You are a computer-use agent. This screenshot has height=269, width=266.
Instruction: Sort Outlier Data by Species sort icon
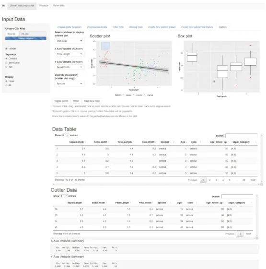point(170,203)
